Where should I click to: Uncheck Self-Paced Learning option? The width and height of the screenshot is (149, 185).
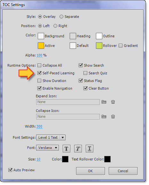pyautogui.click(x=39, y=73)
